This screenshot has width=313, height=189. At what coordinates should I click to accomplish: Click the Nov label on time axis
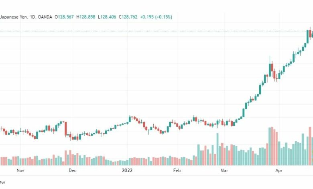click(20, 171)
